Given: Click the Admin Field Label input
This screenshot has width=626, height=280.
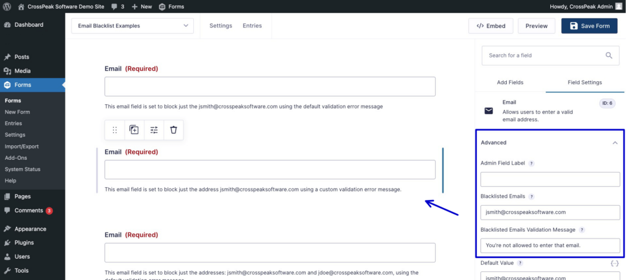Looking at the screenshot, I should tap(550, 179).
